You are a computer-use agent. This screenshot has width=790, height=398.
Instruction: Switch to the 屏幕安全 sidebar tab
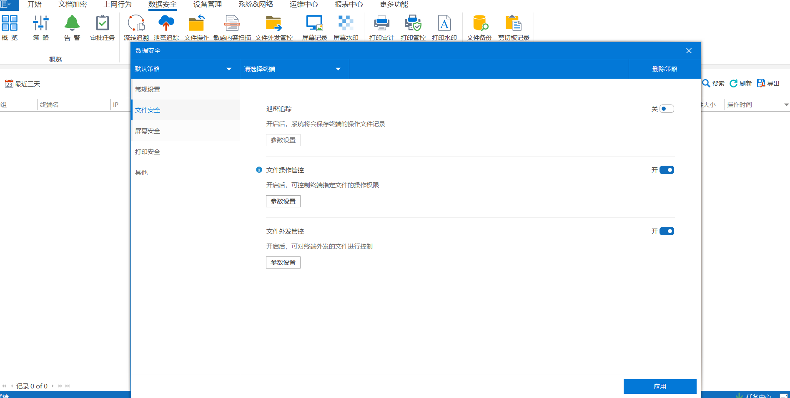tap(148, 131)
